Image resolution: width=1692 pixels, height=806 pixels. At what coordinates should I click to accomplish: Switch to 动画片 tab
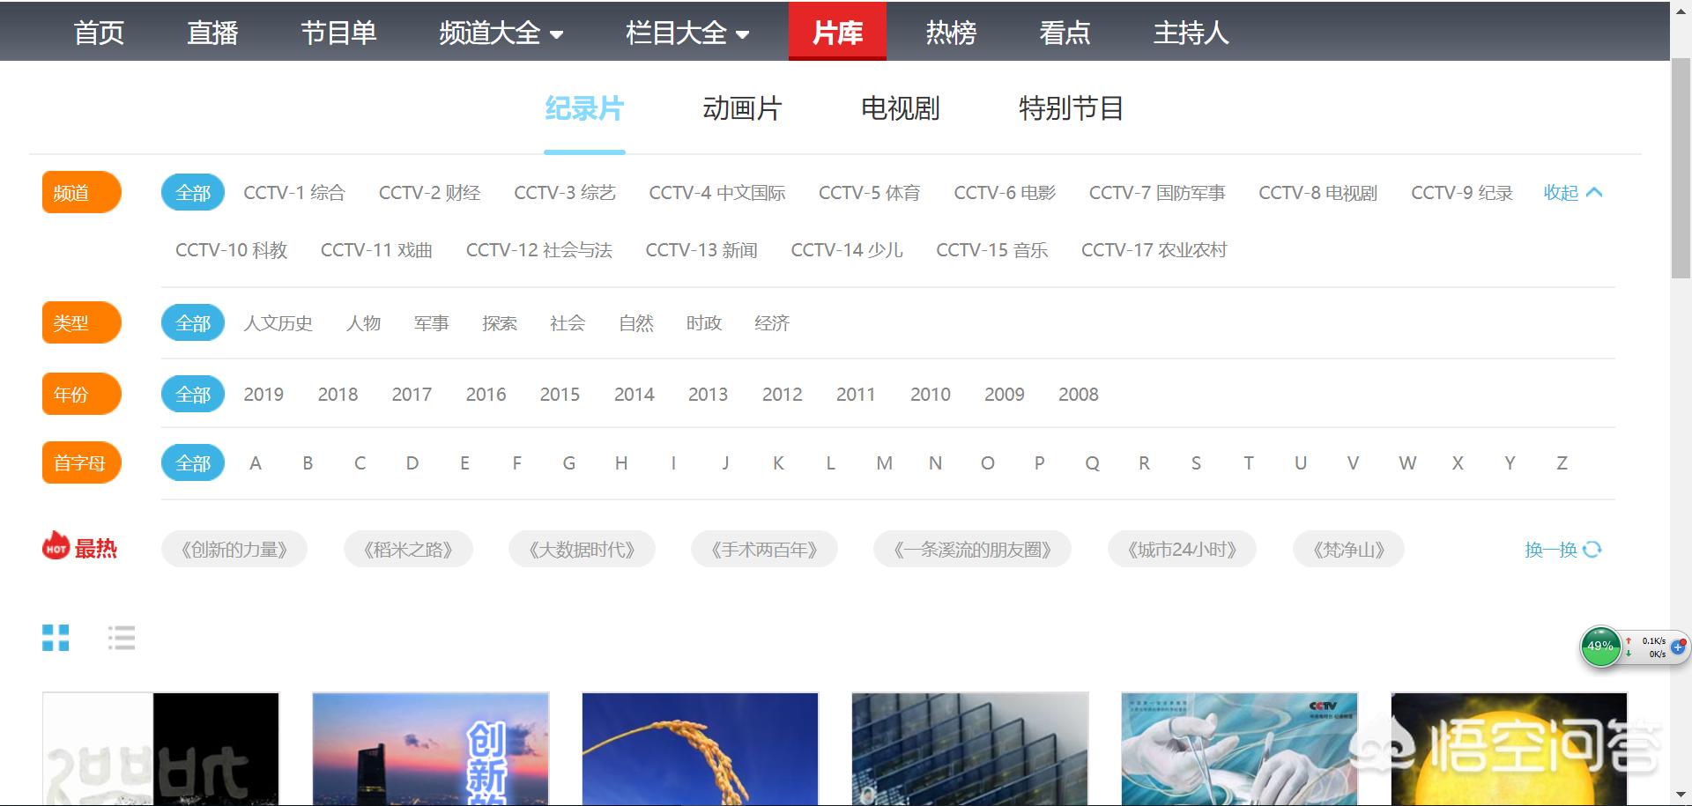click(742, 108)
